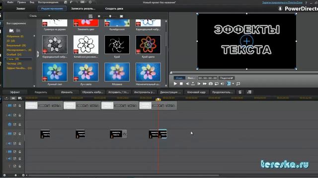Open the Подогнать zoom dropdown
Image resolution: width=318 pixels, height=178 pixels.
[x=227, y=78]
